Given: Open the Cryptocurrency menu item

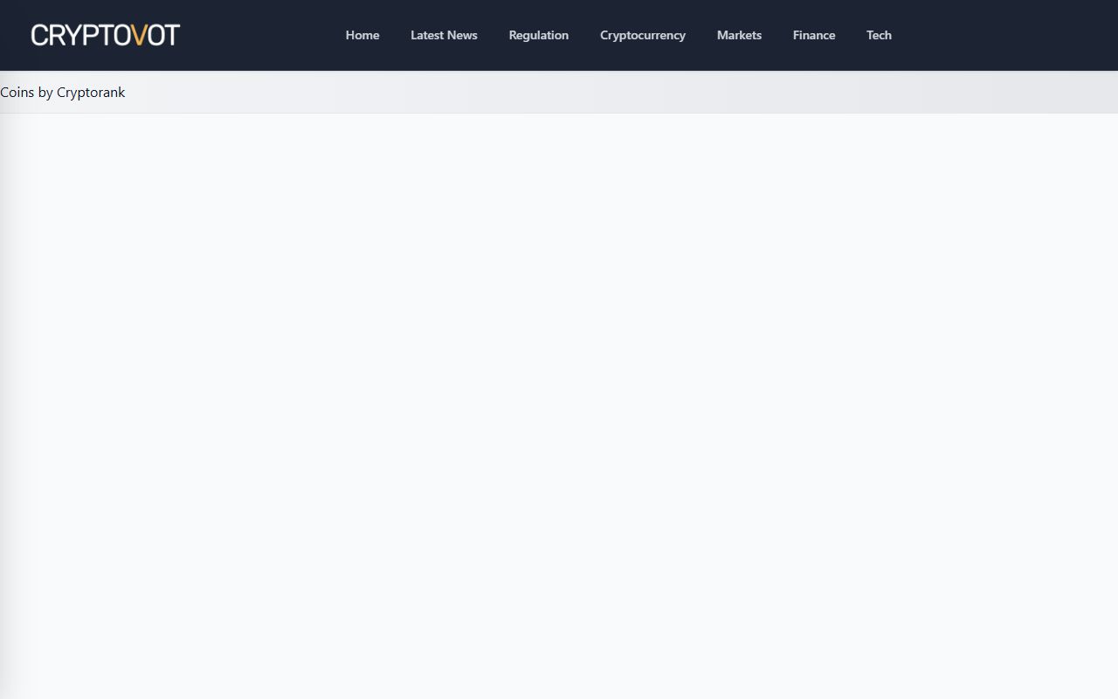Looking at the screenshot, I should pyautogui.click(x=642, y=35).
